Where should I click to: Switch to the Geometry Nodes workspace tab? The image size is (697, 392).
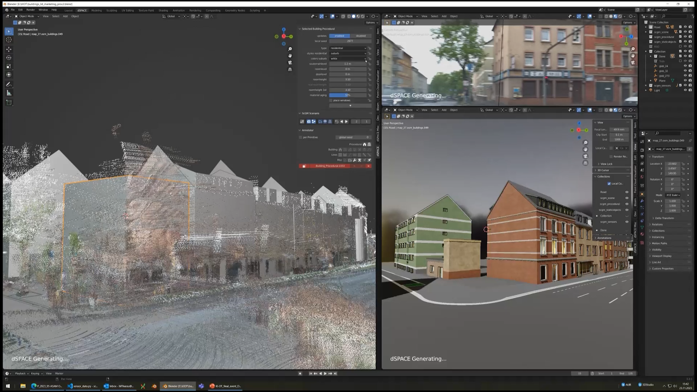pos(235,11)
